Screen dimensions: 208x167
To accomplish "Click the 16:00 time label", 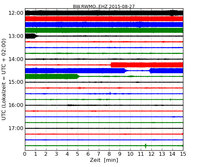I will pyautogui.click(x=16, y=105).
